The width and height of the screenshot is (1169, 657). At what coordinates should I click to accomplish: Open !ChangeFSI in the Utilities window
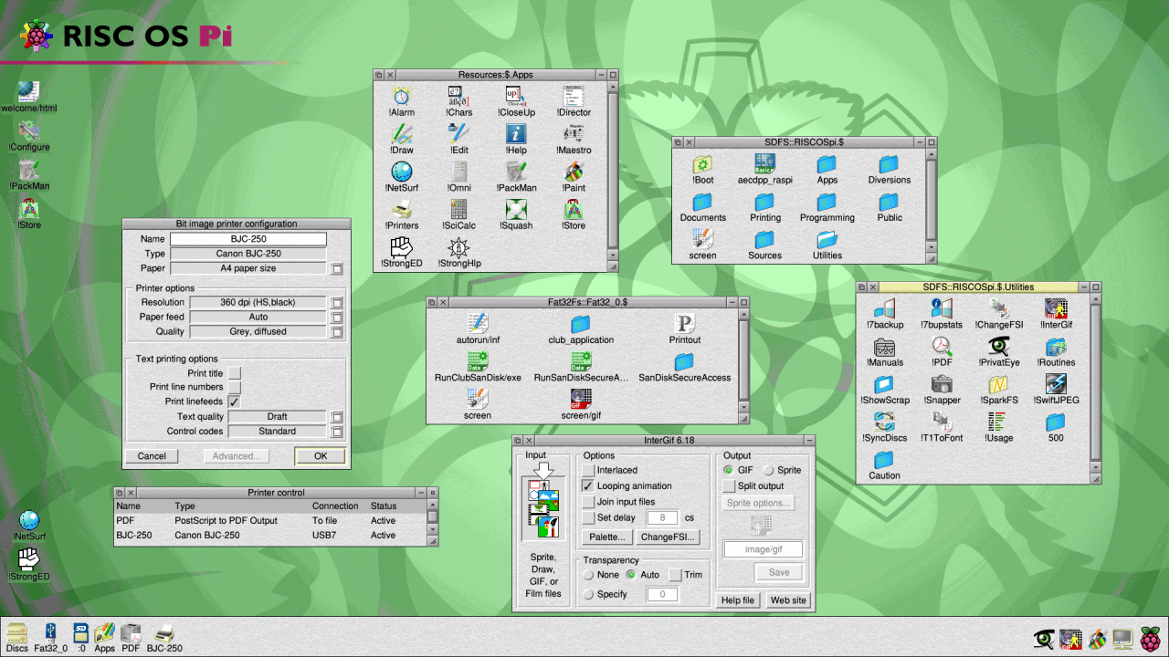(x=998, y=310)
